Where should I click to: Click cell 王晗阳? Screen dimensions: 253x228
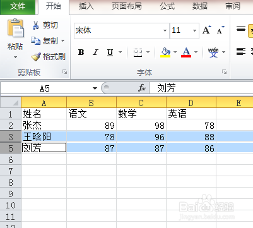pyautogui.click(x=44, y=137)
